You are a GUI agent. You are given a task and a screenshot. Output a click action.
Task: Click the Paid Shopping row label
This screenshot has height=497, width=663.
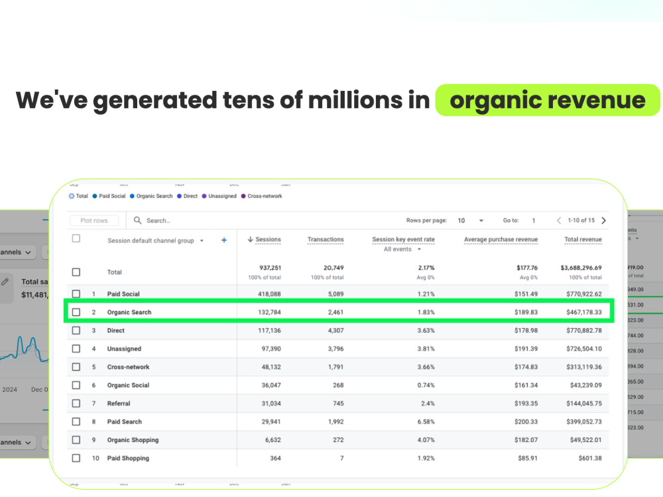[128, 458]
